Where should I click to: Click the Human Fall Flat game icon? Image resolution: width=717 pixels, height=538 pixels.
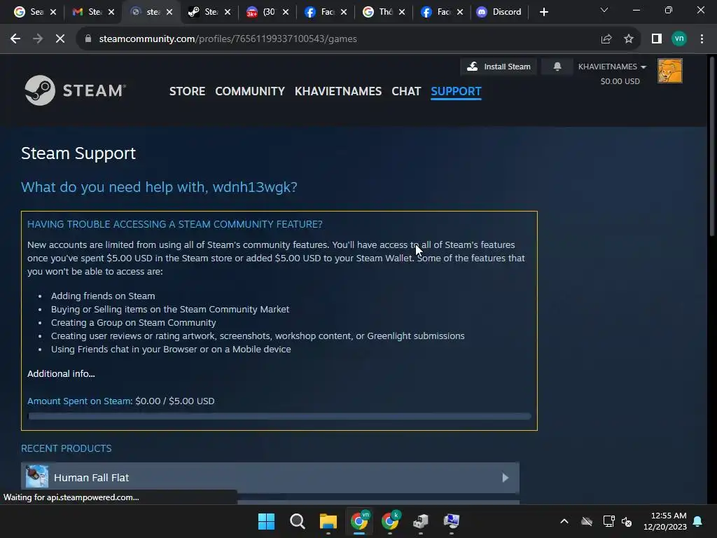pyautogui.click(x=36, y=476)
